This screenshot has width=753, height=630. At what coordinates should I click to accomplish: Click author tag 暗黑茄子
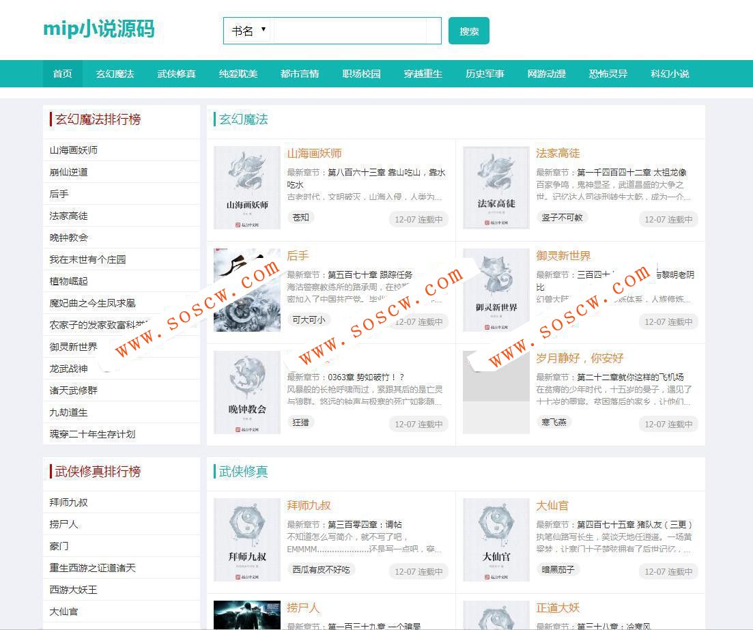tap(558, 570)
